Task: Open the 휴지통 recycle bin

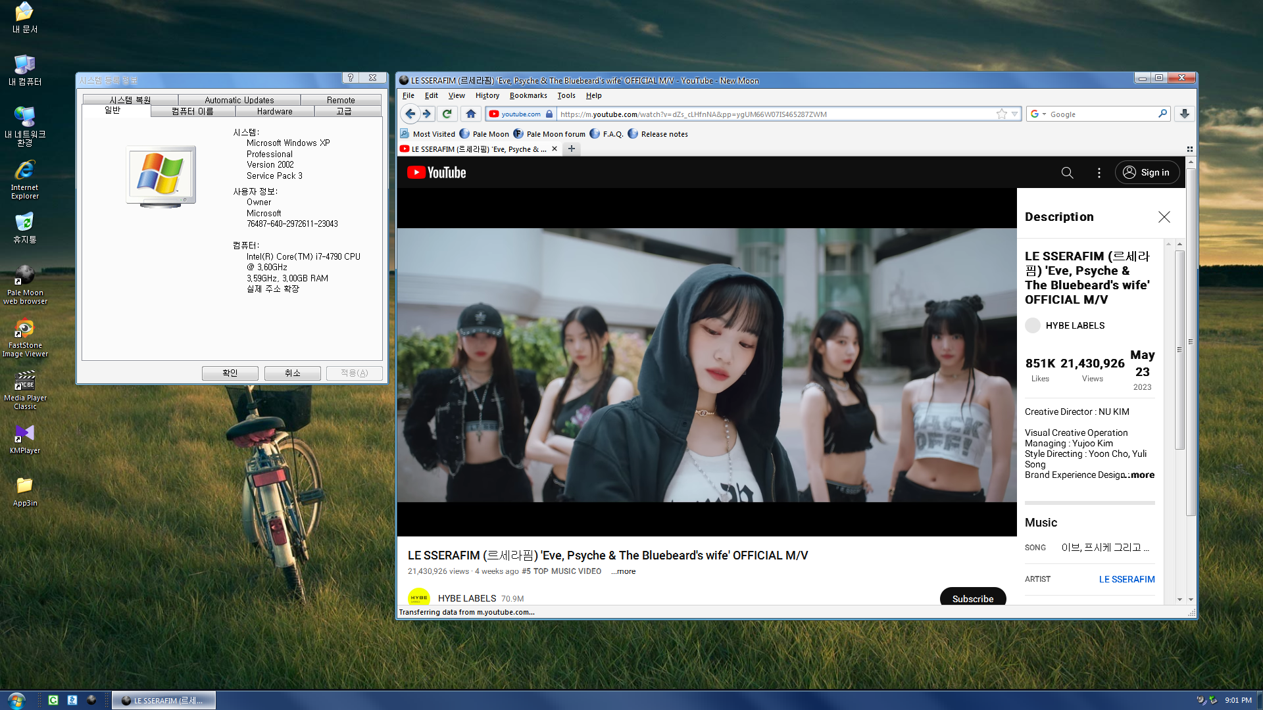Action: [25, 227]
